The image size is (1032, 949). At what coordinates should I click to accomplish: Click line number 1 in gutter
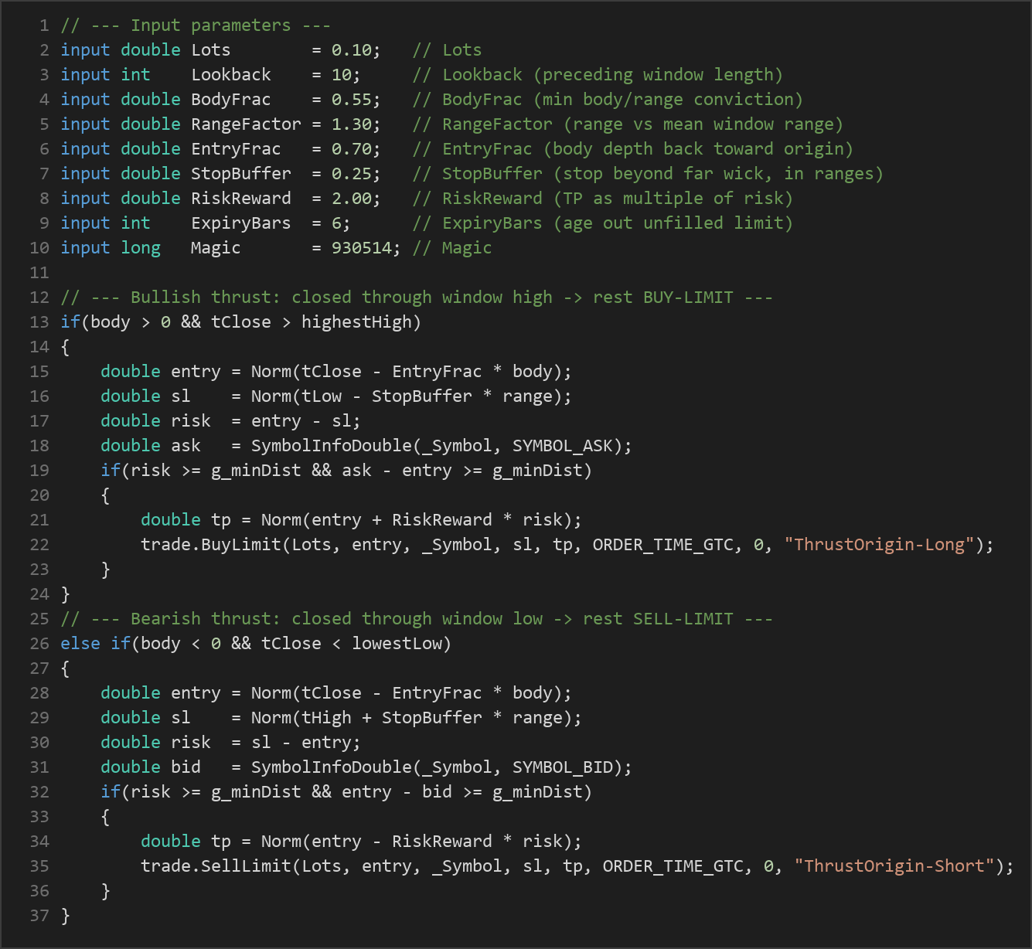pos(44,26)
